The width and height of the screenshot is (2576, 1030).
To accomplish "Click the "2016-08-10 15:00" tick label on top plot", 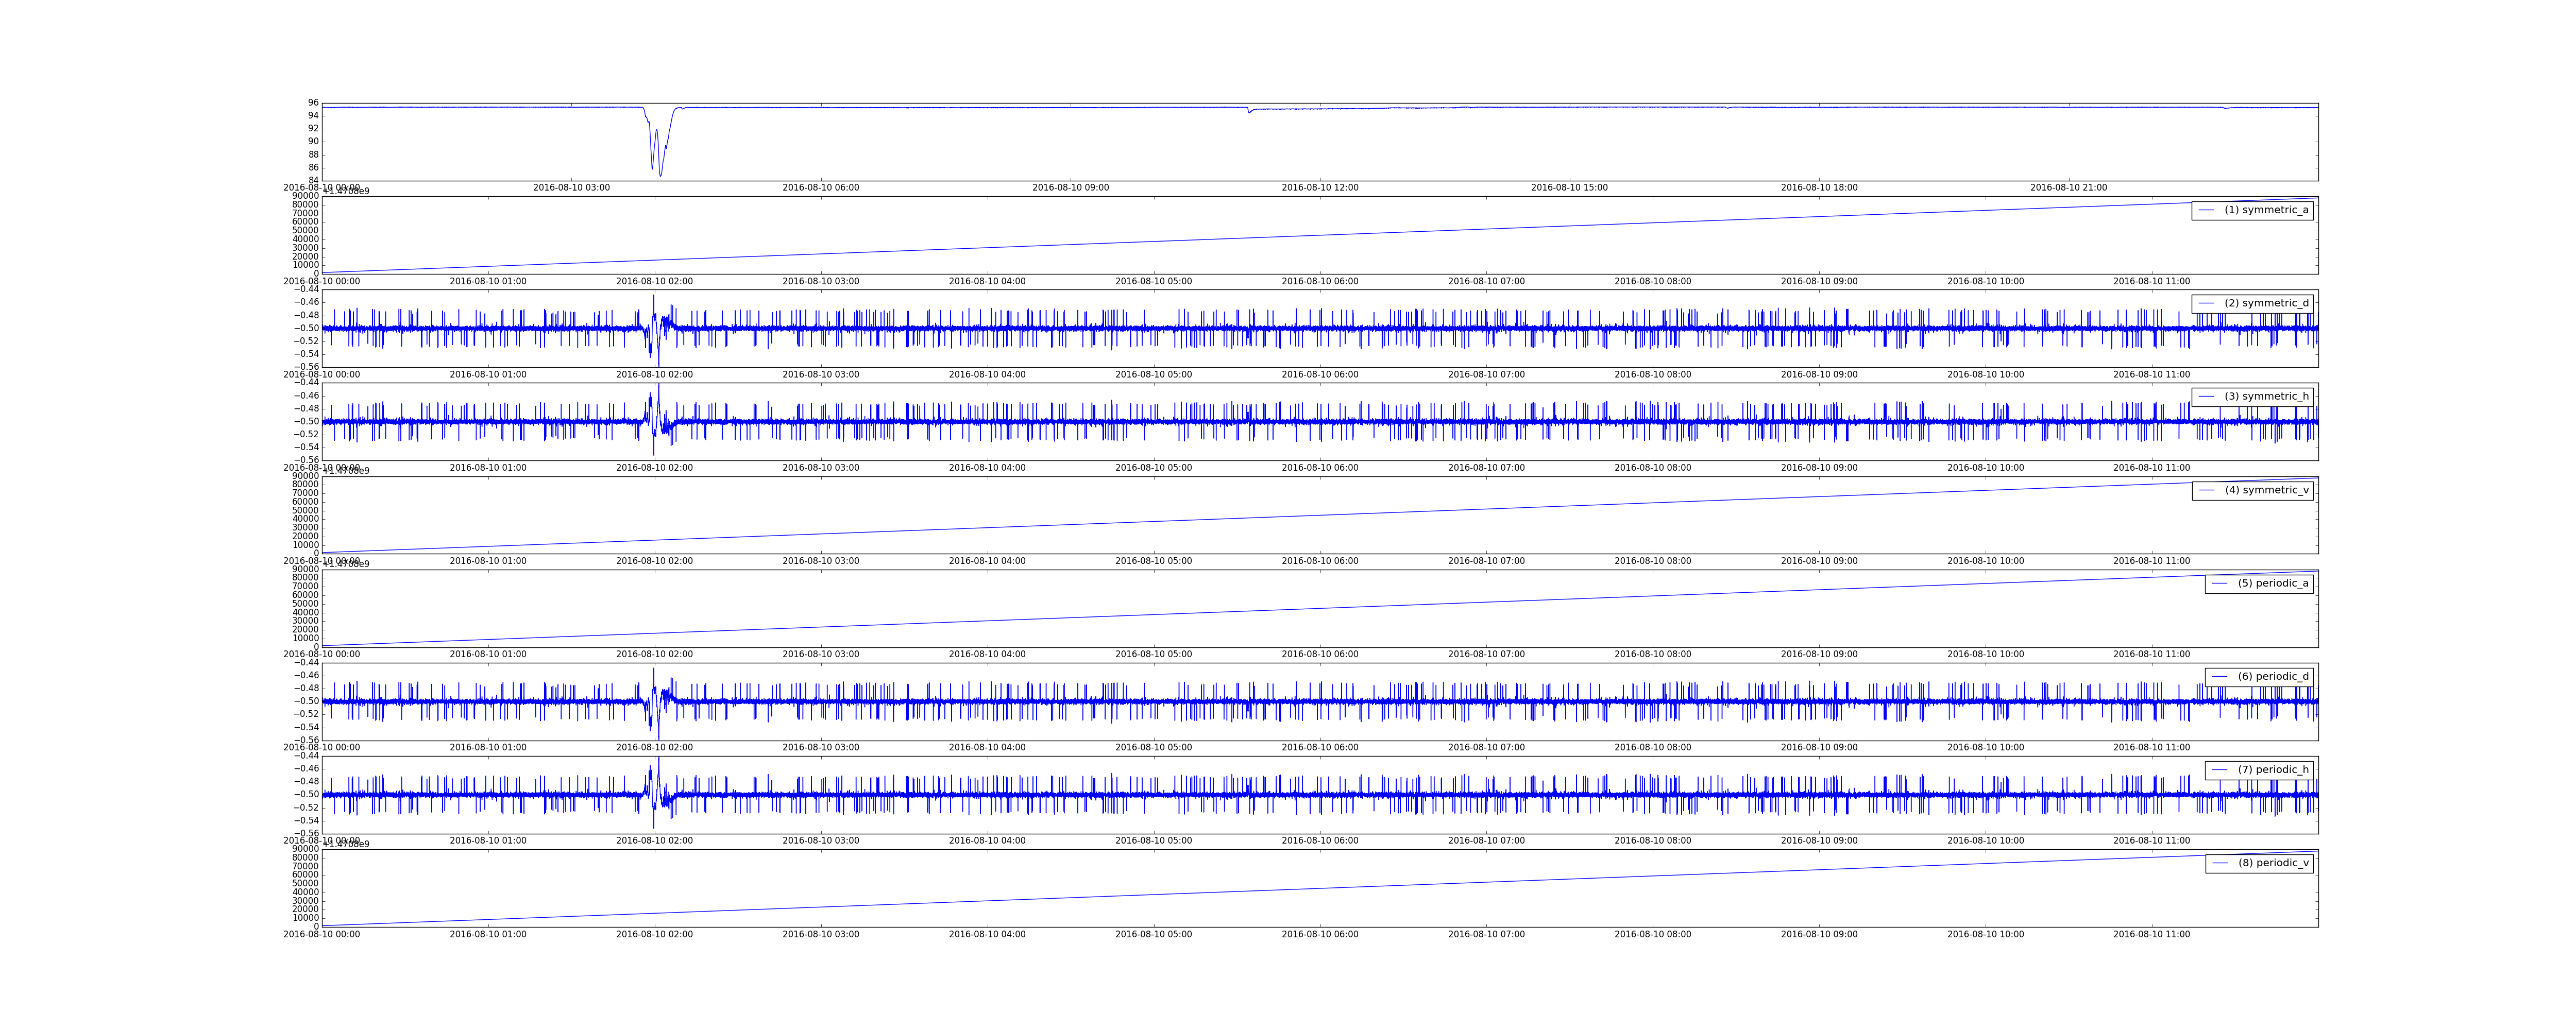I will 1569,188.
